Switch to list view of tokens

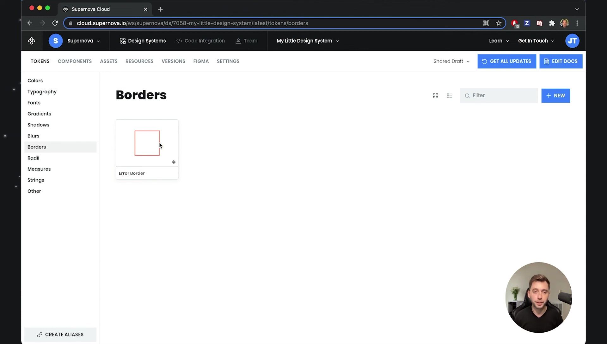(x=450, y=96)
